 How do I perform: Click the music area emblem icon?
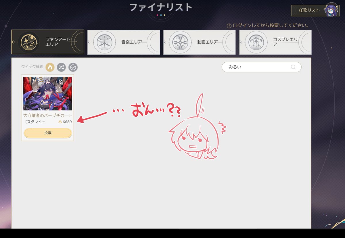(x=104, y=42)
